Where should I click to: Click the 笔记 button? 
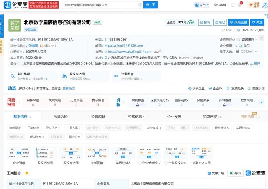click(220, 22)
